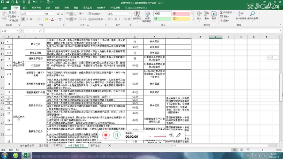Screen dimensions: 283x159
Task: Click the Merge and Center icon
Action: click(90, 19)
